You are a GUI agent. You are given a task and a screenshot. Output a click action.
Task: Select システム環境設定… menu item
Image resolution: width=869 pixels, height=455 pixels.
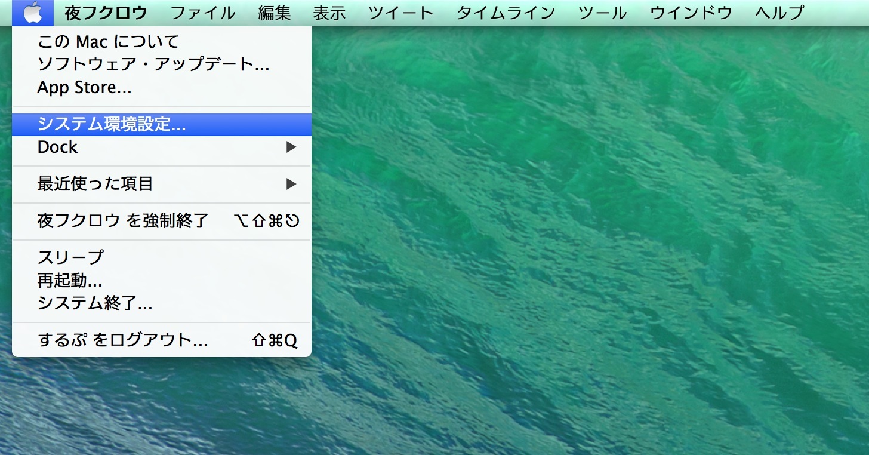(162, 124)
